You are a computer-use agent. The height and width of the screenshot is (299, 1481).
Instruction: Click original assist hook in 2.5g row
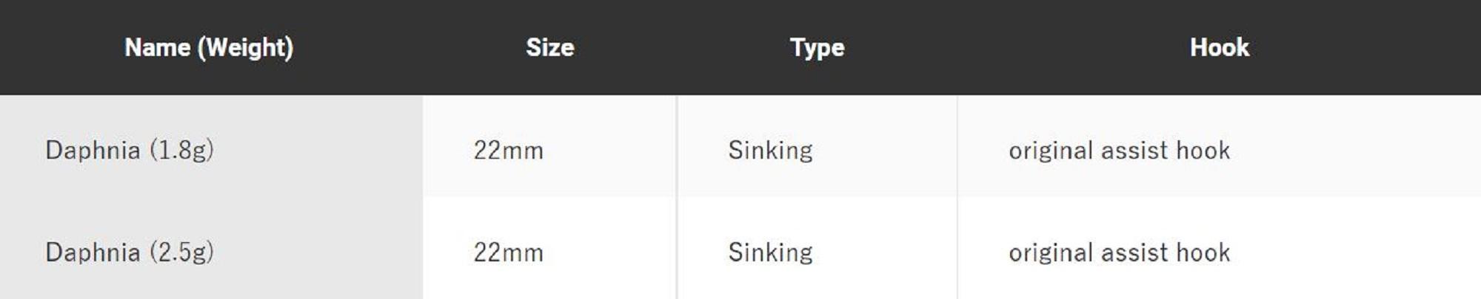1119,252
